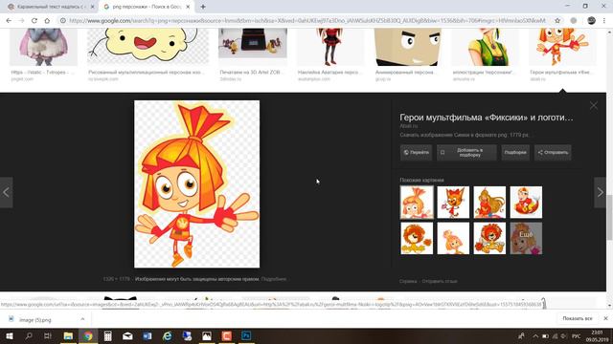Show previous image with left arrow
The height and width of the screenshot is (344, 613).
coord(7,192)
